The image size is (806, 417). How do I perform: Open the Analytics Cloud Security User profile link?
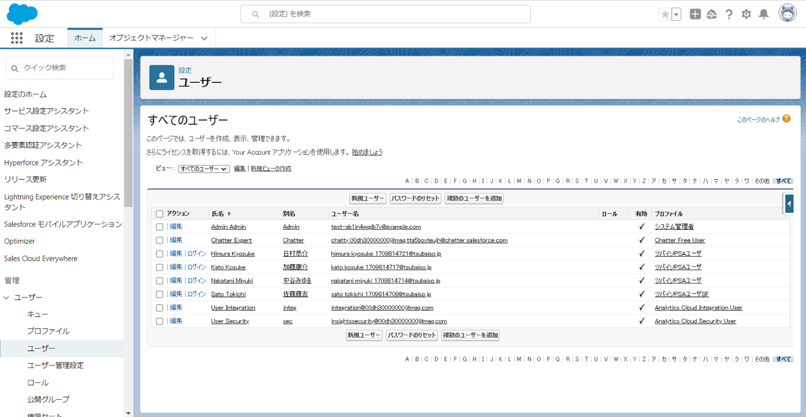tap(695, 321)
